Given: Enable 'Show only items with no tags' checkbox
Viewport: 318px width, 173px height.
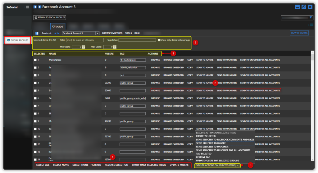Looking at the screenshot, I should click(x=159, y=40).
